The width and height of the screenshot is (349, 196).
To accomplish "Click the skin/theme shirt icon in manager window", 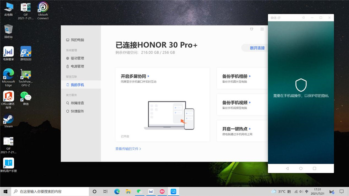I will 252,29.
